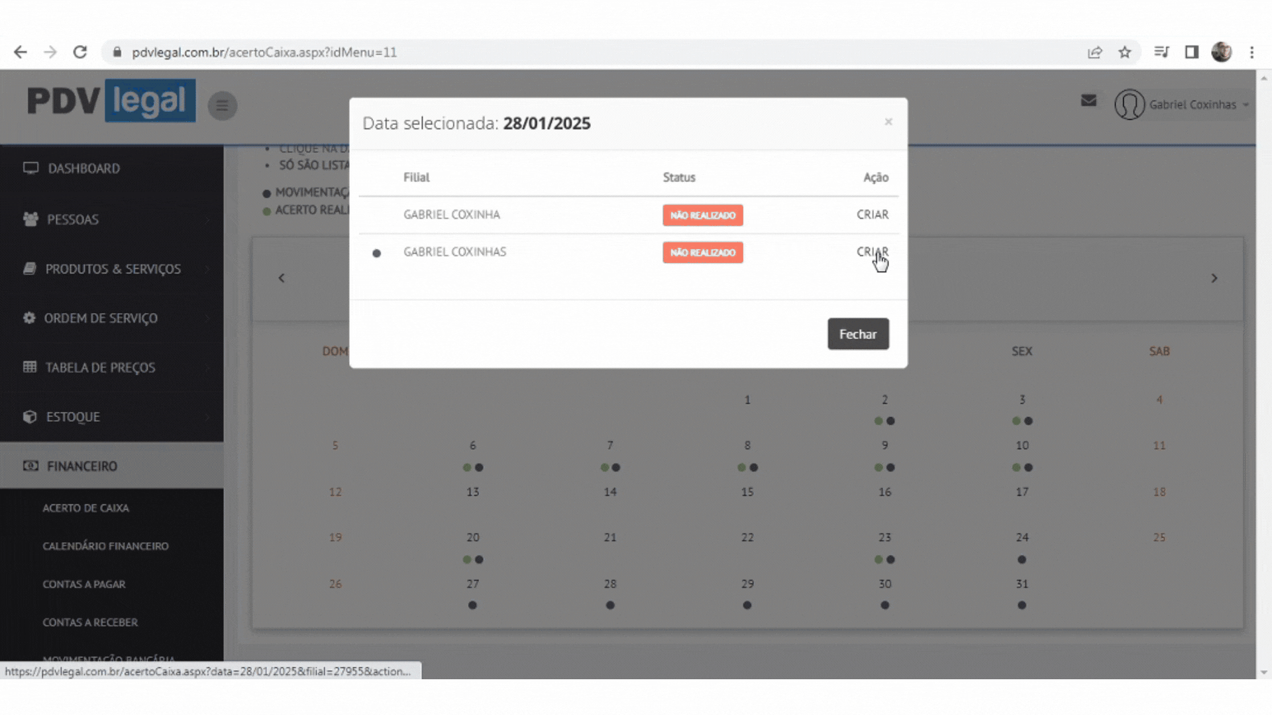Click the Dashboard monitor icon

coord(30,168)
